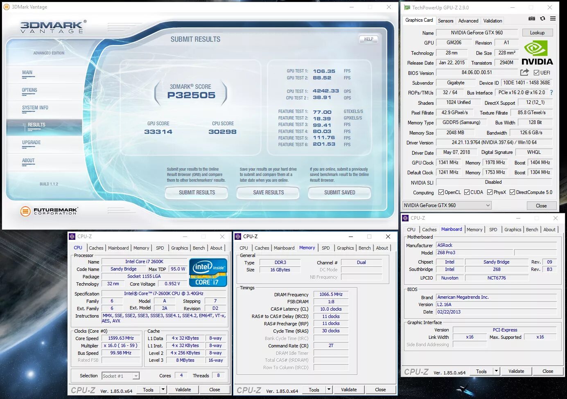The height and width of the screenshot is (399, 567).
Task: Click CPU-Z Mainboard window title icon
Action: click(406, 218)
